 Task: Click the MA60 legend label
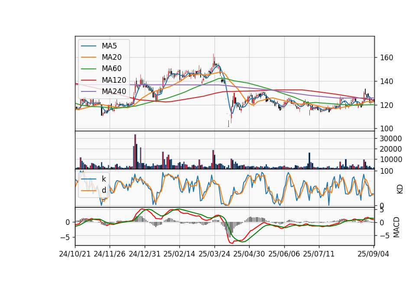tap(111, 68)
